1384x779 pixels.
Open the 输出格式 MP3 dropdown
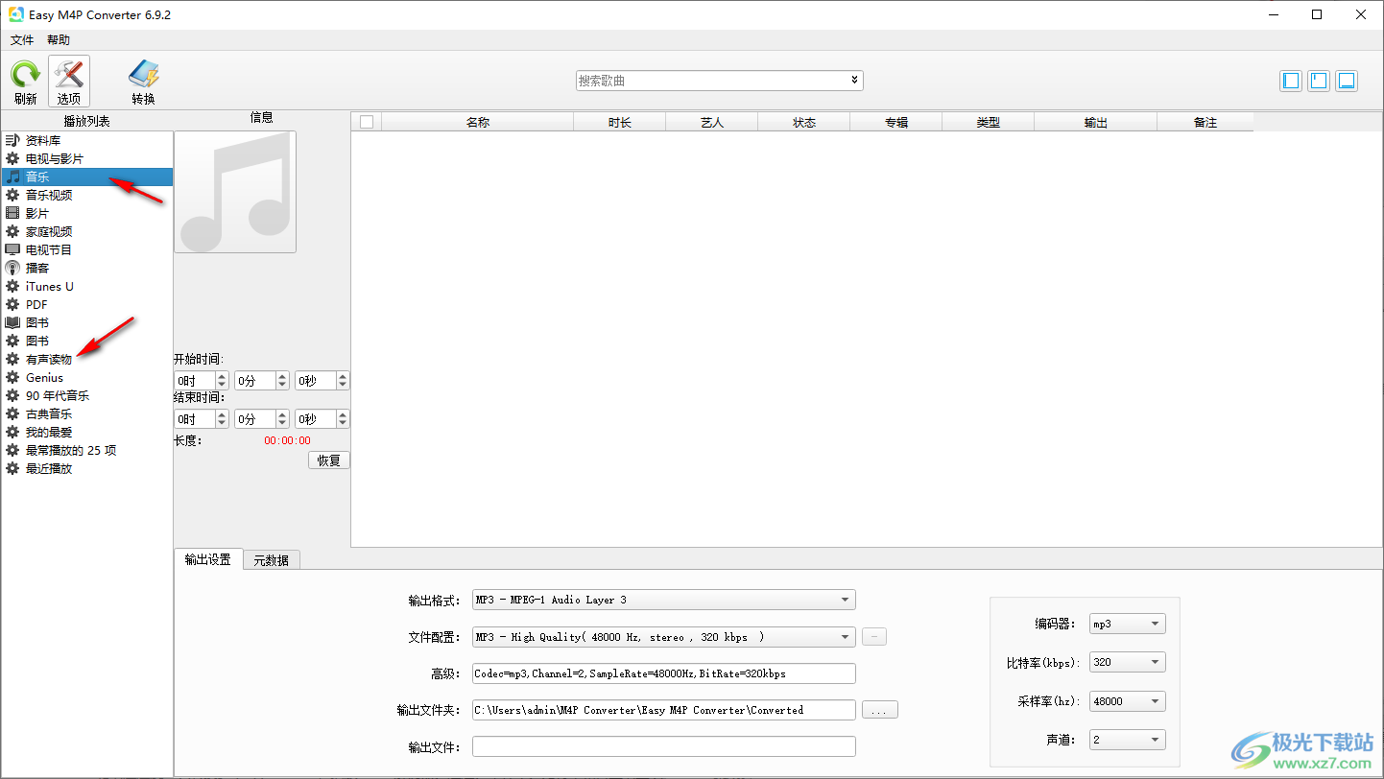pos(664,600)
